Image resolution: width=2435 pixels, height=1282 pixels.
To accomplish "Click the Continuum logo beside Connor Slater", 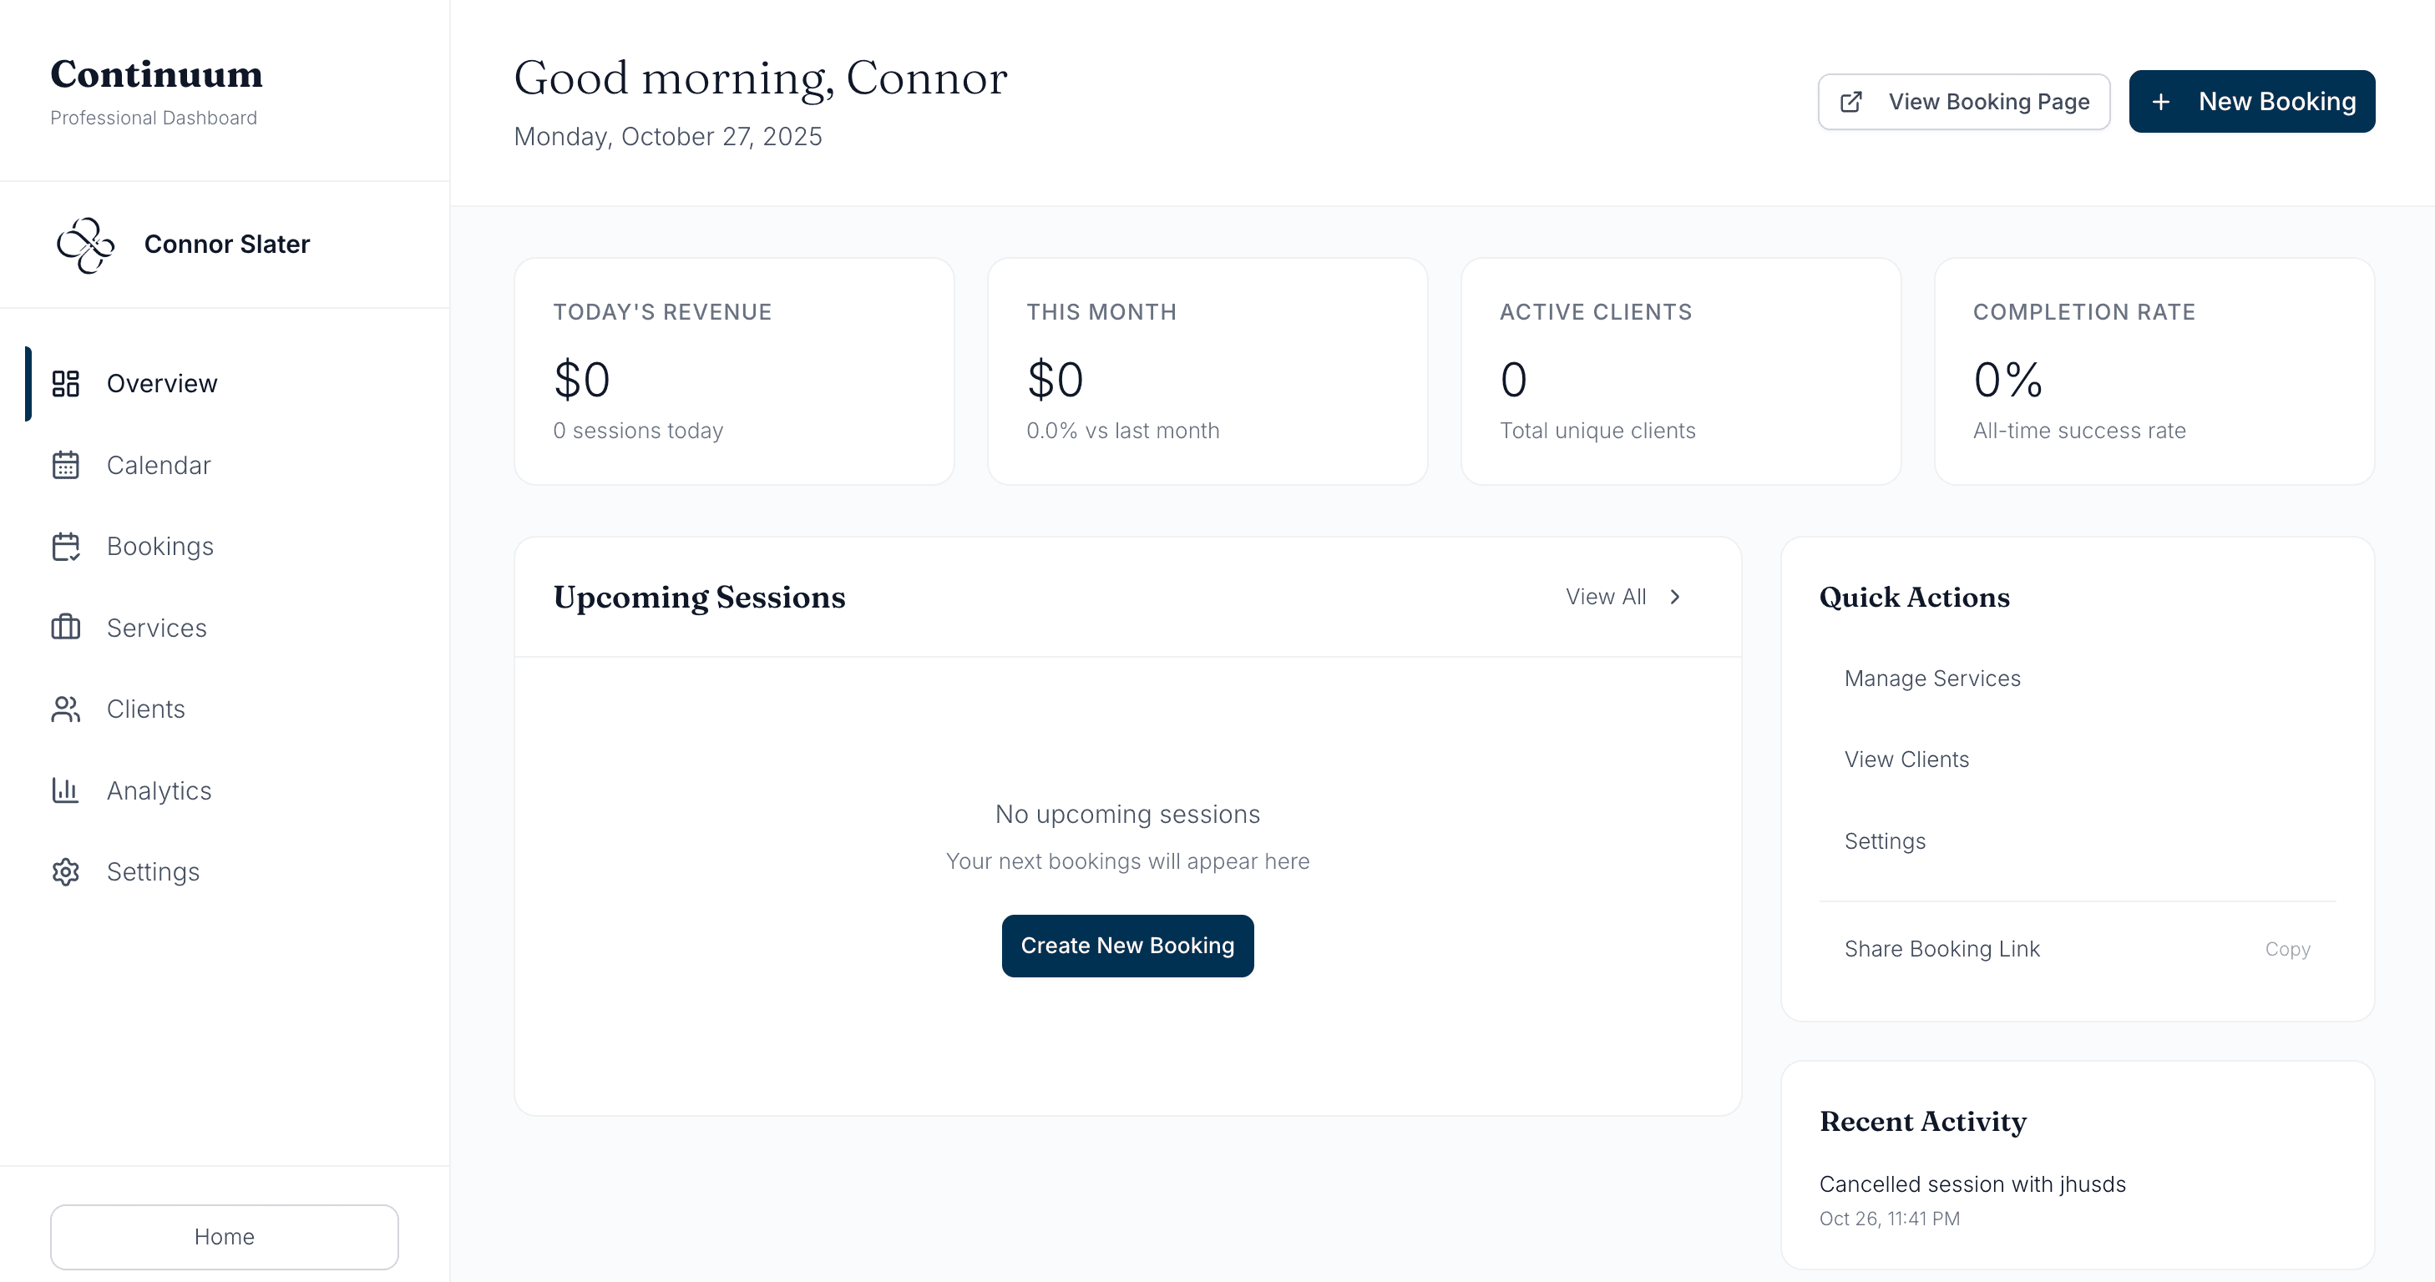I will [x=85, y=245].
